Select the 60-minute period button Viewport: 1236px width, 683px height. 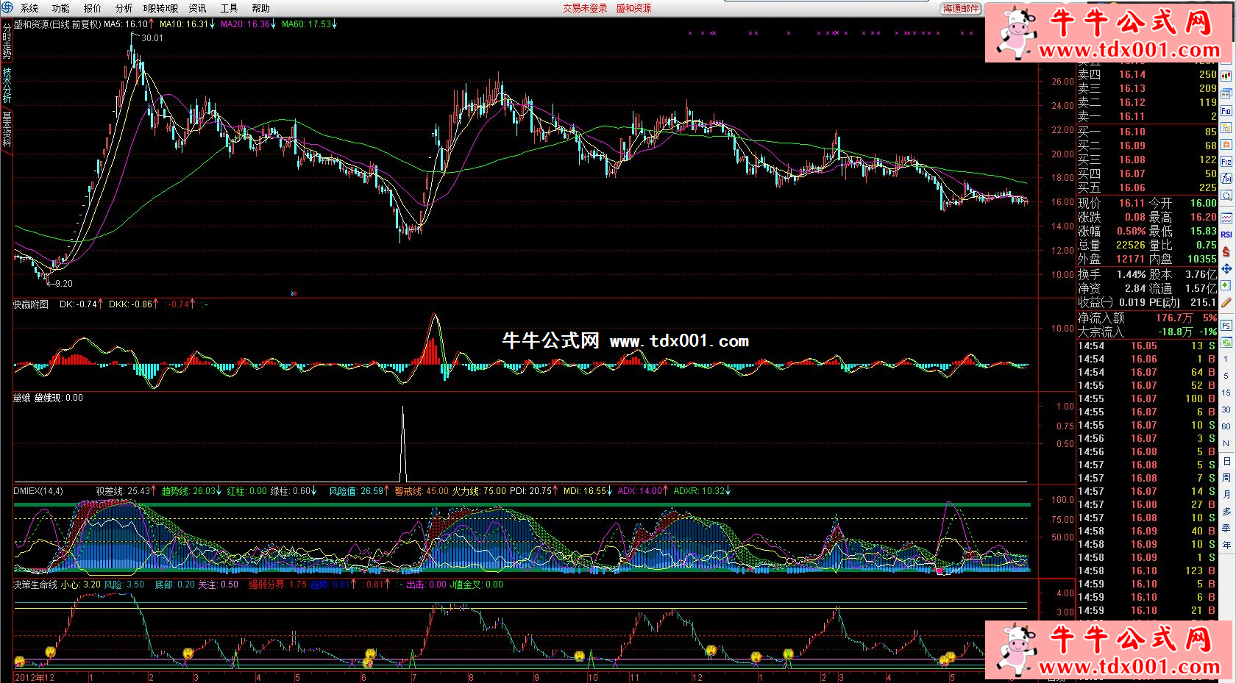click(x=1226, y=427)
